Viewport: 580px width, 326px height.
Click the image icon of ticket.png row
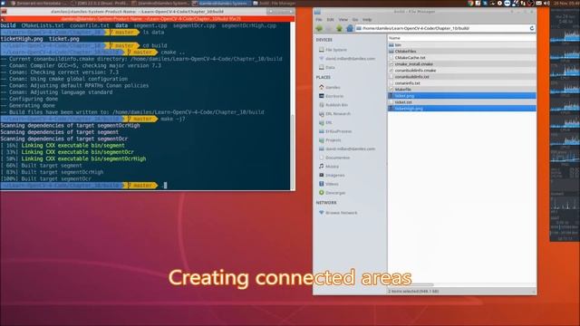391,96
